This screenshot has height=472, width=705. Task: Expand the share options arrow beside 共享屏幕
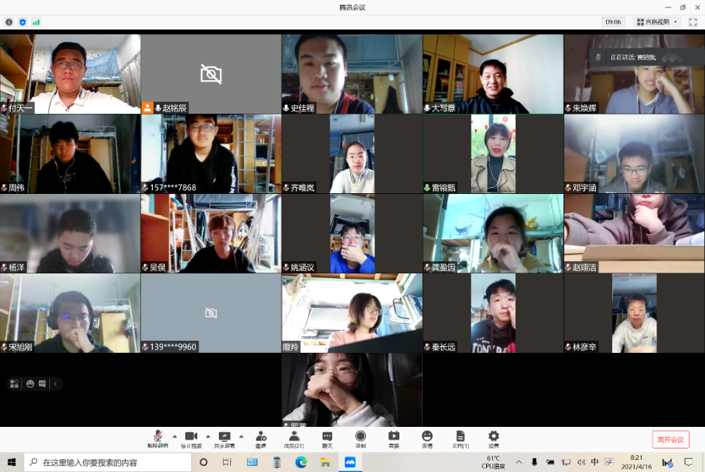coord(241,436)
